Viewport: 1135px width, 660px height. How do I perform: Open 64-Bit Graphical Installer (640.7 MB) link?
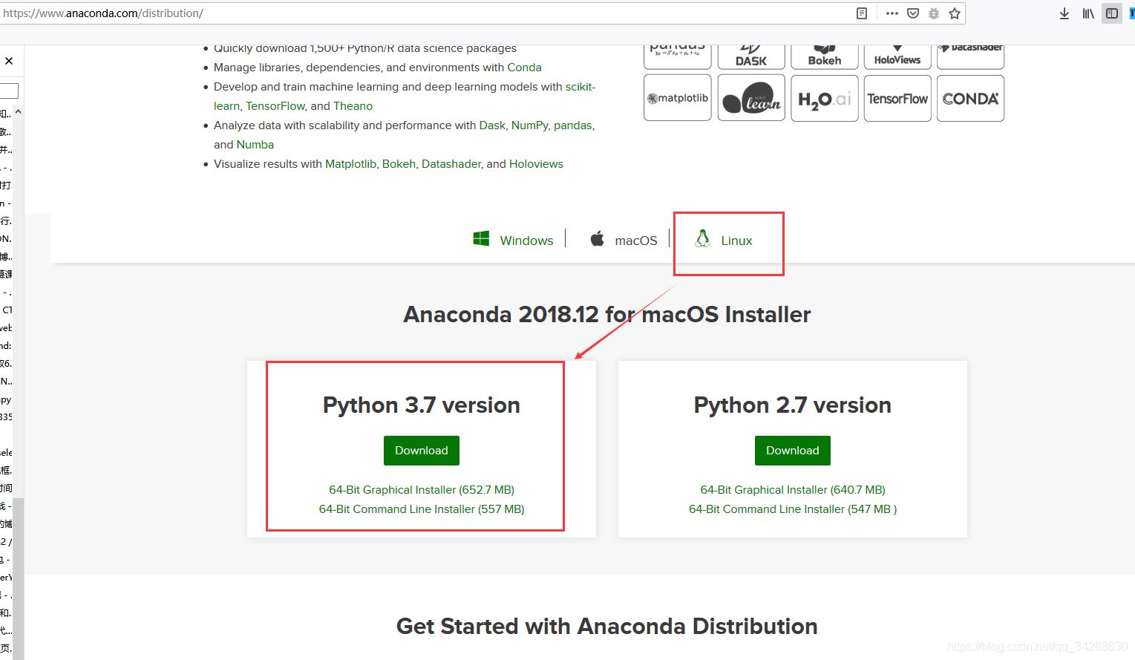[793, 490]
